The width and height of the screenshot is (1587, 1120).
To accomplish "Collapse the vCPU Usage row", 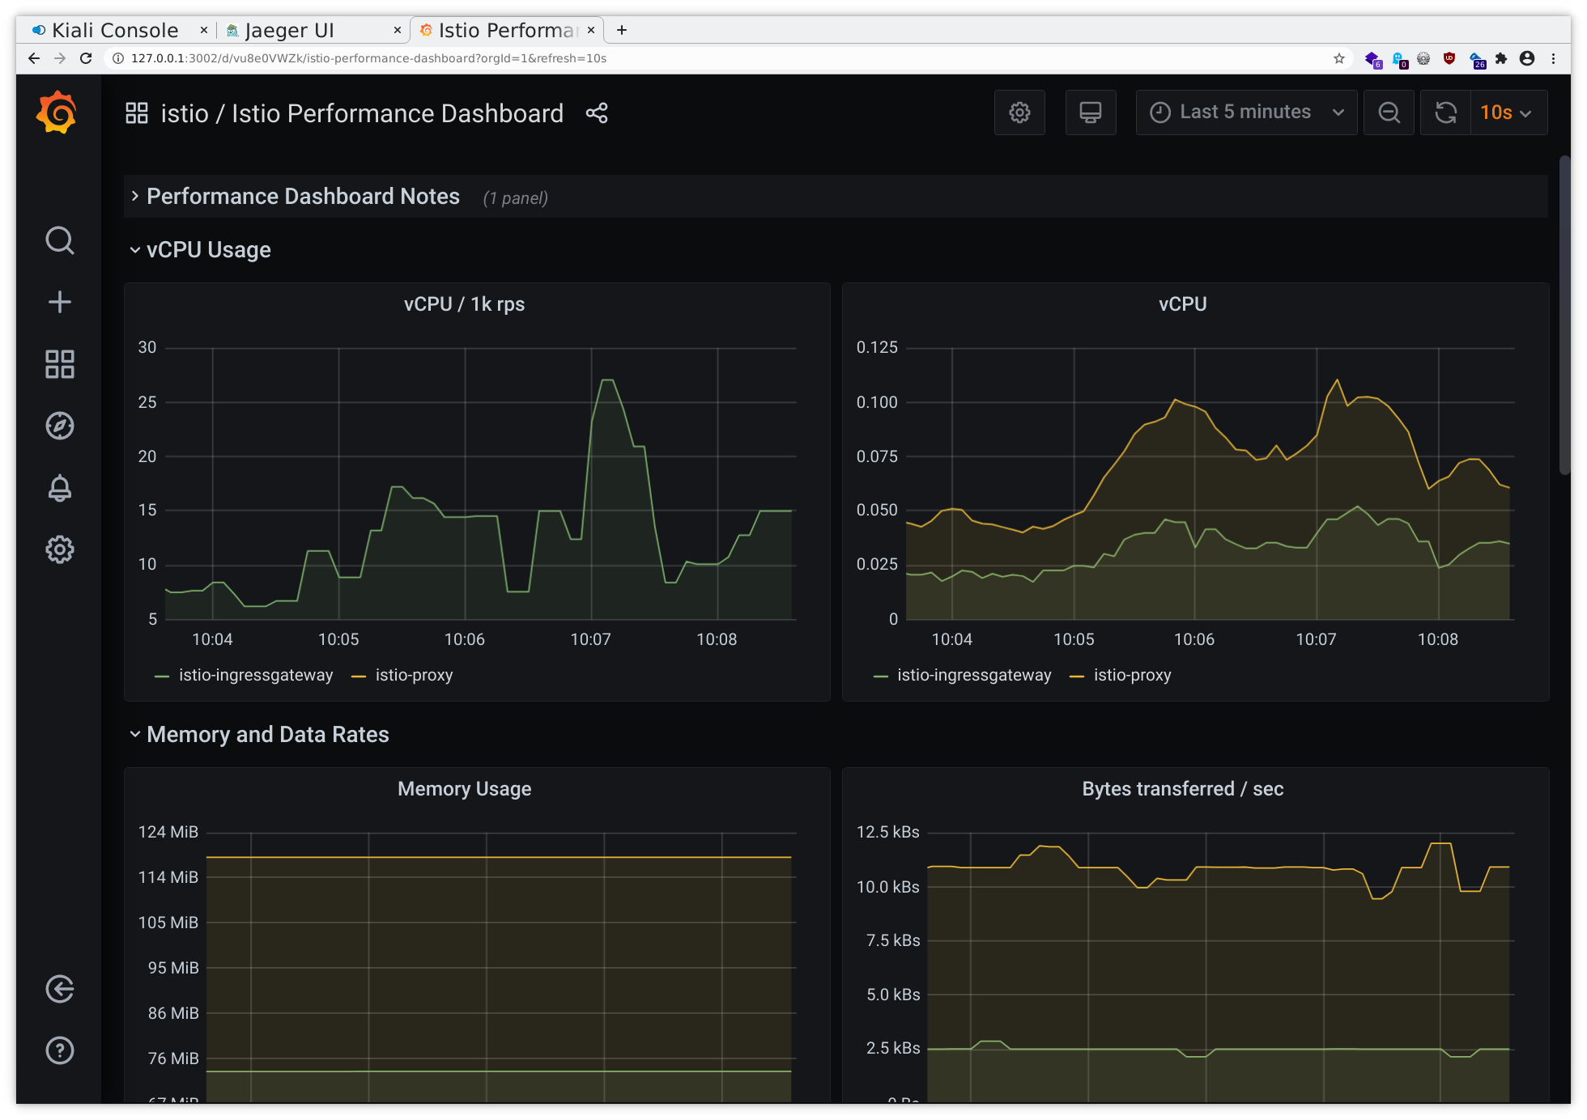I will (x=207, y=249).
